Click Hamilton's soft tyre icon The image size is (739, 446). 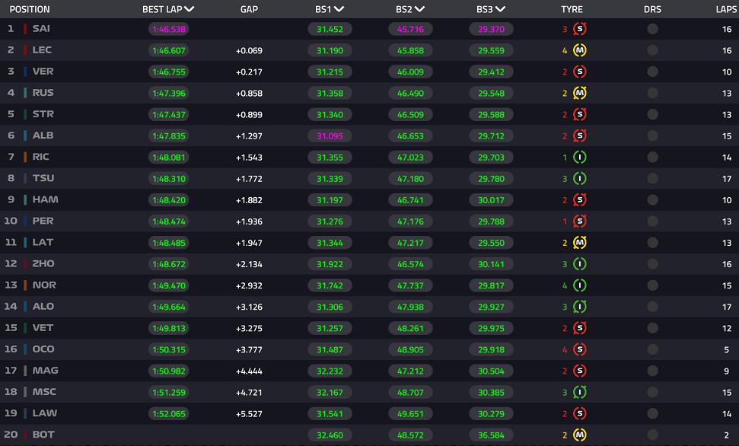pyautogui.click(x=580, y=200)
